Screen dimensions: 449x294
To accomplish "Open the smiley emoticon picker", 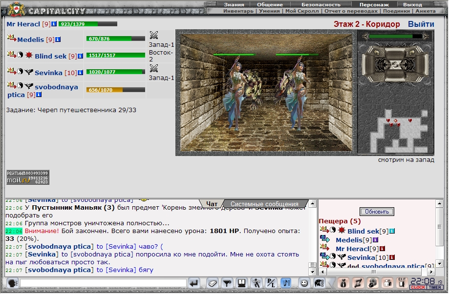I will pyautogui.click(x=304, y=283).
